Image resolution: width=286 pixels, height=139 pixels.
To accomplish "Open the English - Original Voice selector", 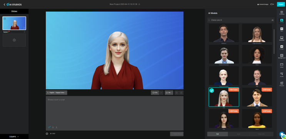I will click(x=57, y=93).
